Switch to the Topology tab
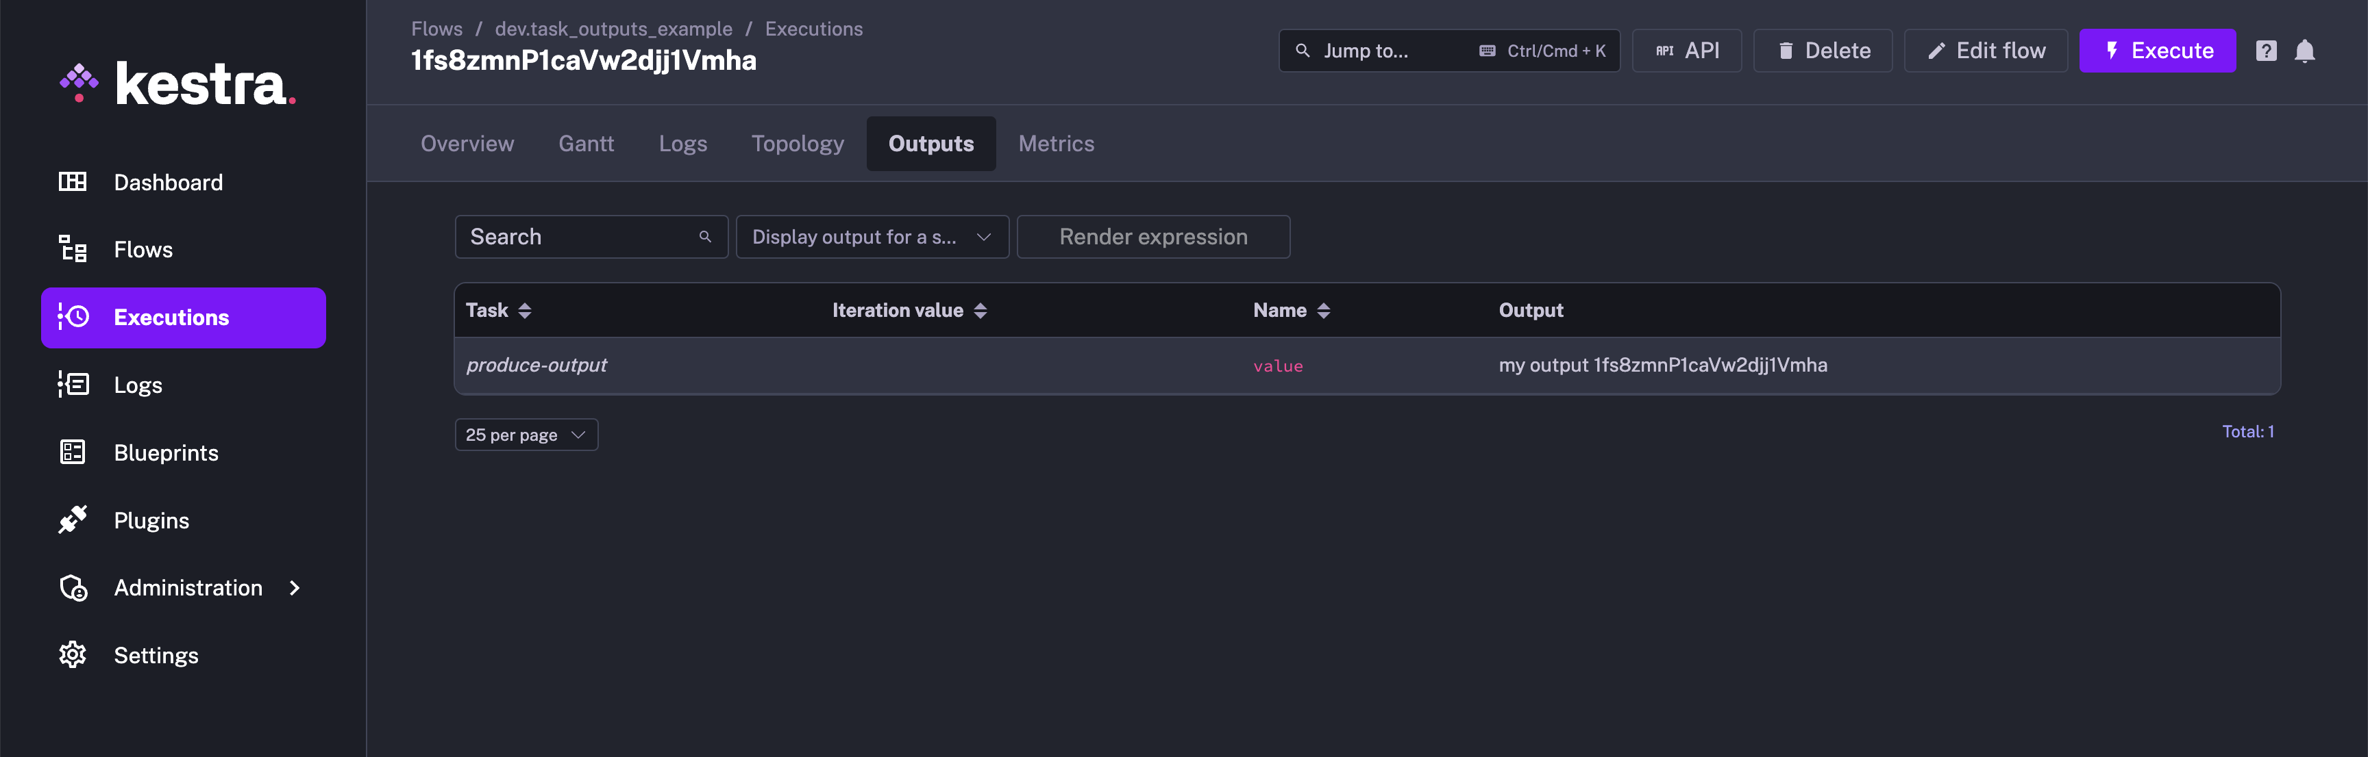2368x757 pixels. tap(797, 143)
